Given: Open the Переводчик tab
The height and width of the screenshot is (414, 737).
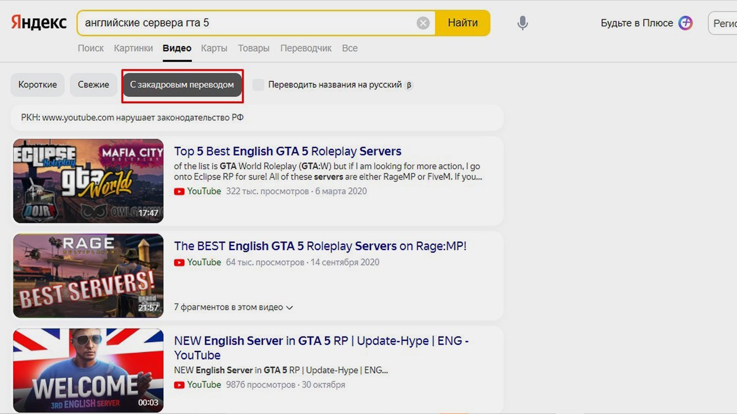Looking at the screenshot, I should point(306,48).
